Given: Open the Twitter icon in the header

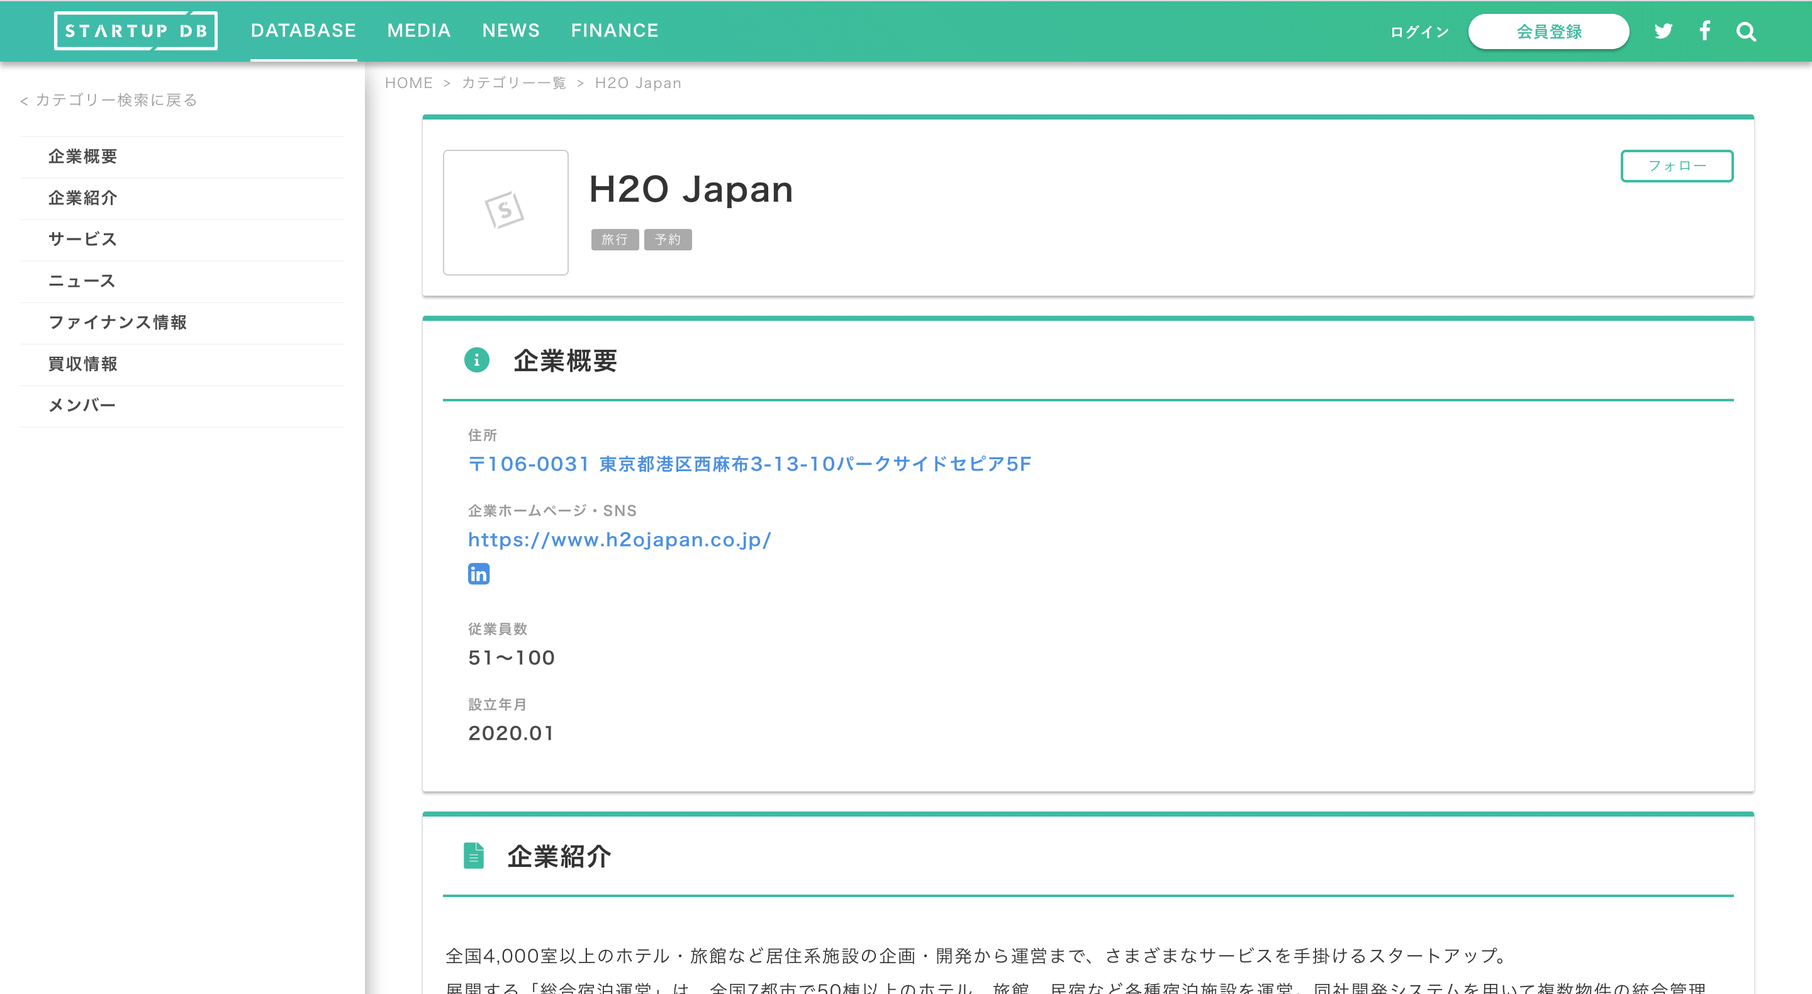Looking at the screenshot, I should point(1663,31).
